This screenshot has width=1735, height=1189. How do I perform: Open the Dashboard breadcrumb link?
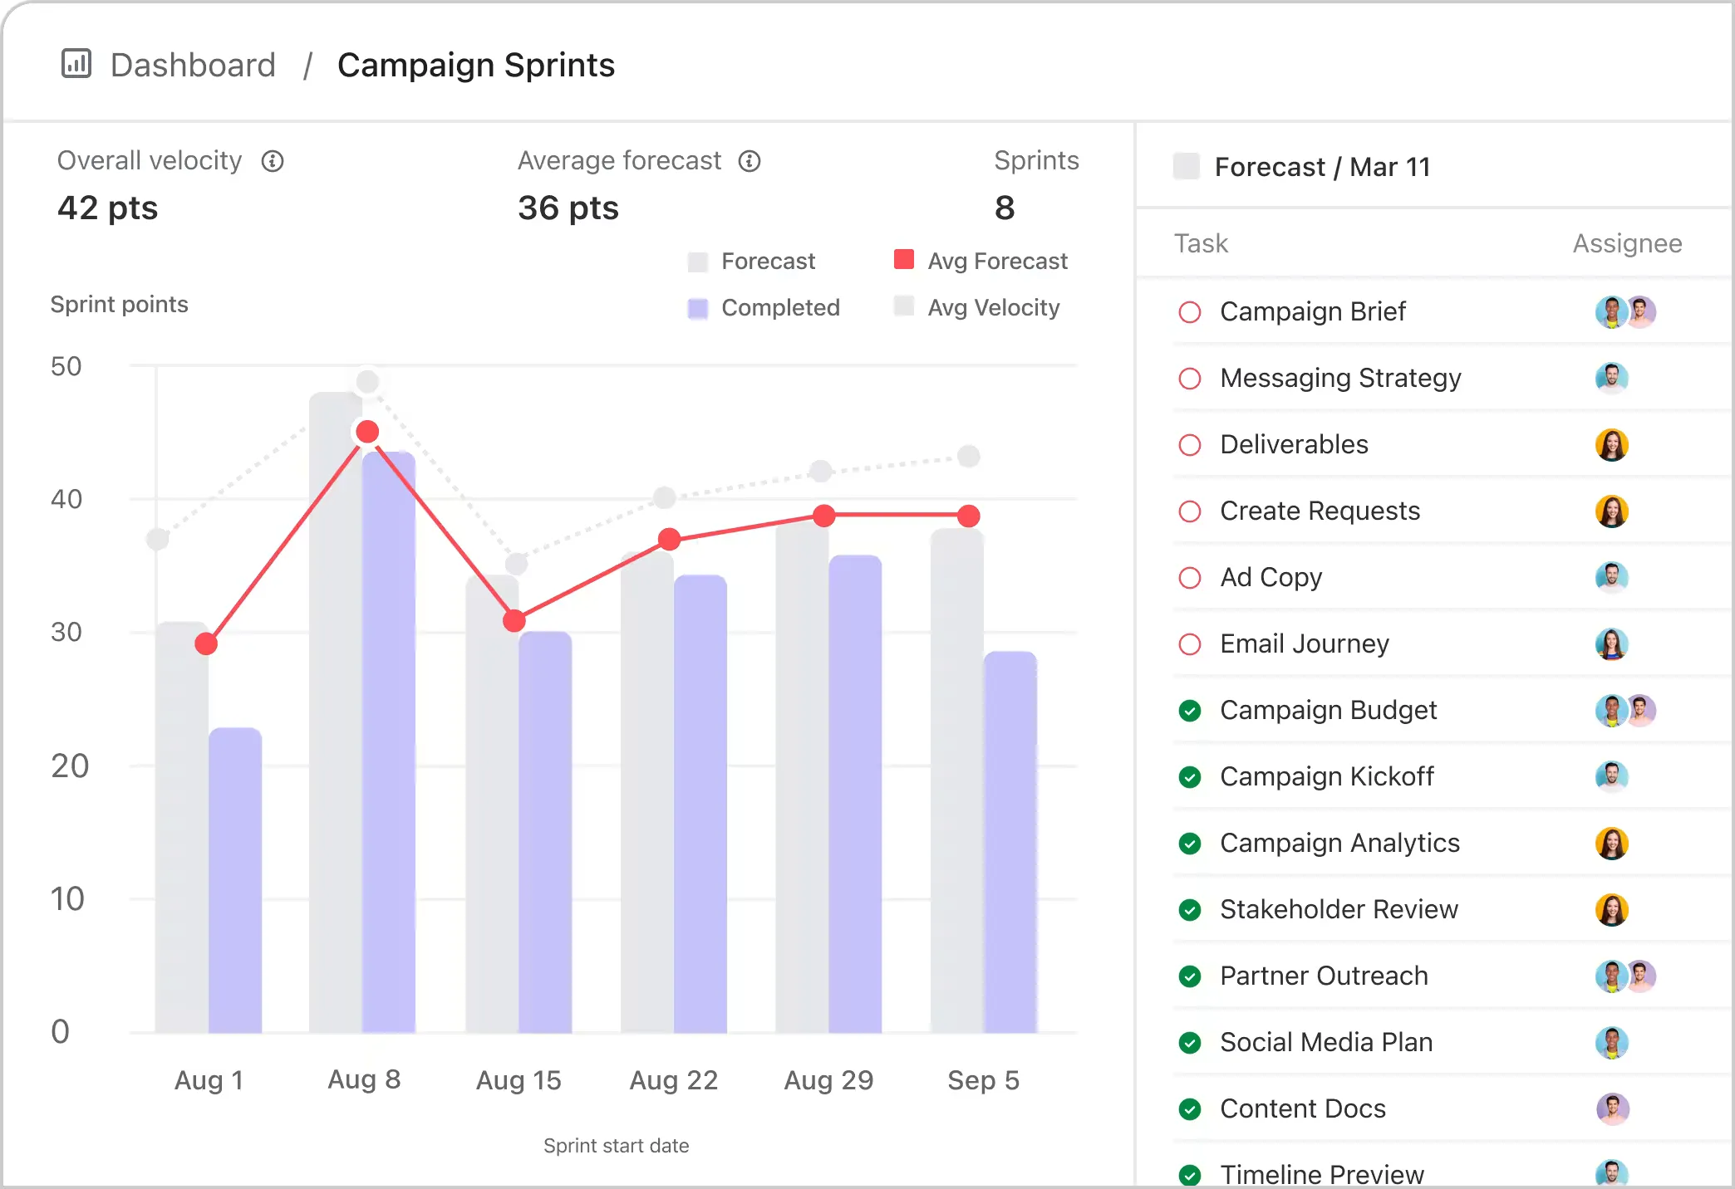click(193, 65)
